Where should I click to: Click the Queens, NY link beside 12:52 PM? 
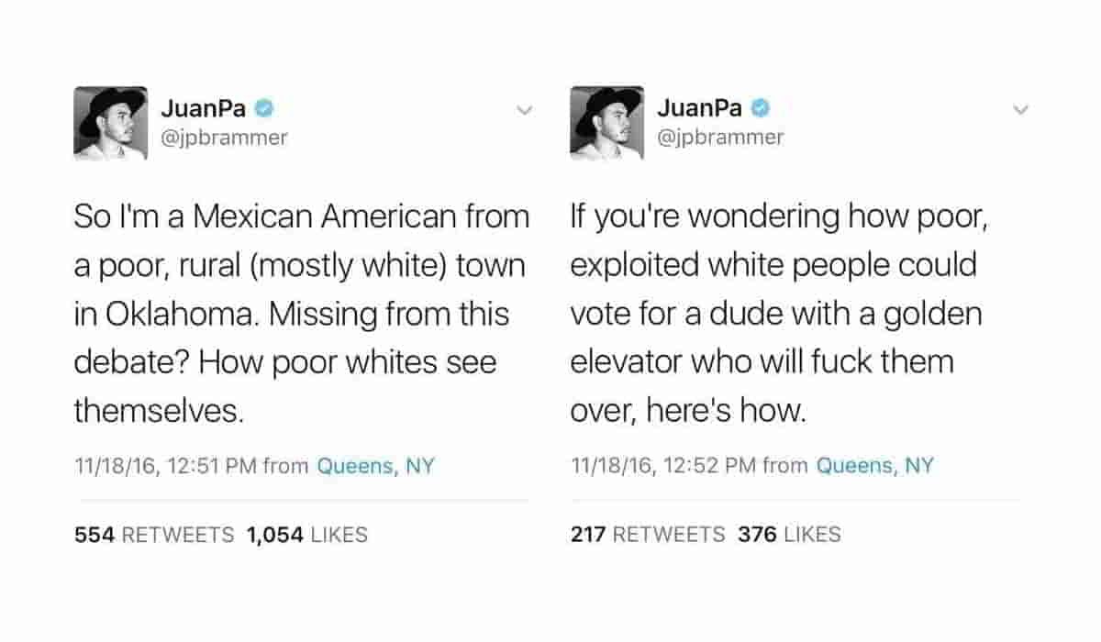(x=874, y=466)
